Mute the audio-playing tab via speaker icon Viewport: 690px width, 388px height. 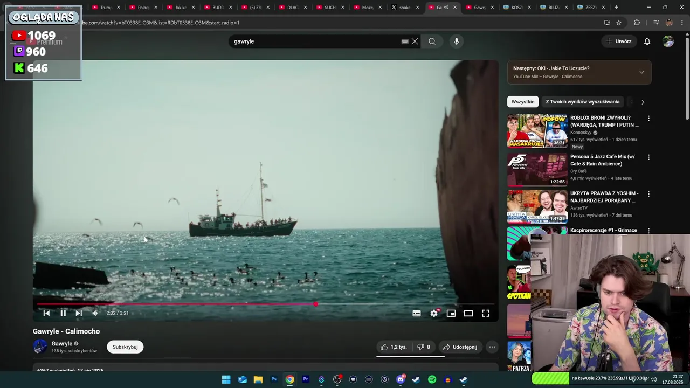446,8
